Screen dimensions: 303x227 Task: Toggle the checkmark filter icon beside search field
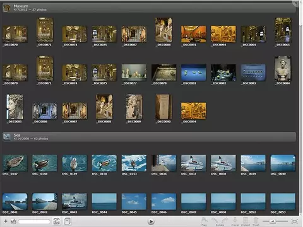click(13, 221)
